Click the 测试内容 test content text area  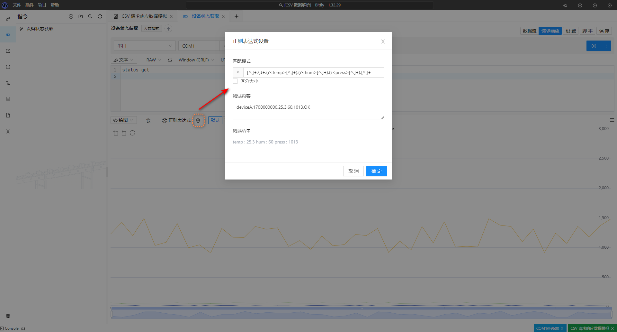[x=308, y=110]
